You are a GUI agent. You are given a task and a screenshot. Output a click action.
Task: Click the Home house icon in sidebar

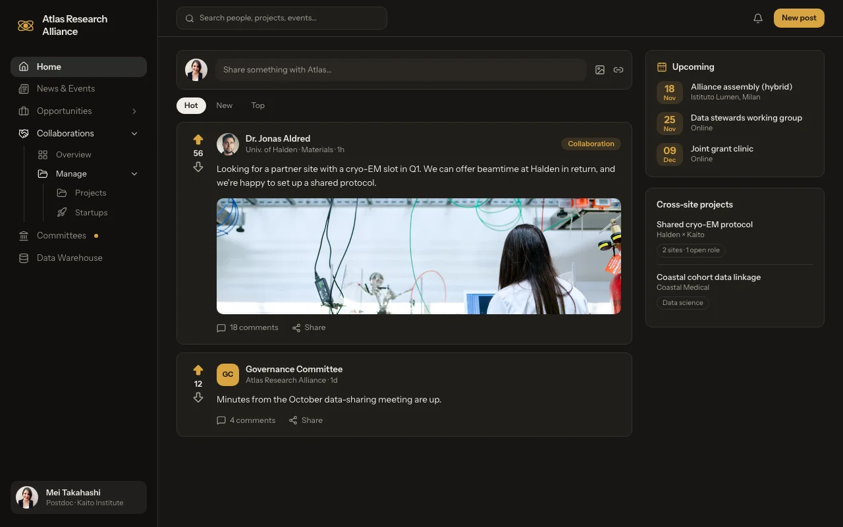point(24,67)
